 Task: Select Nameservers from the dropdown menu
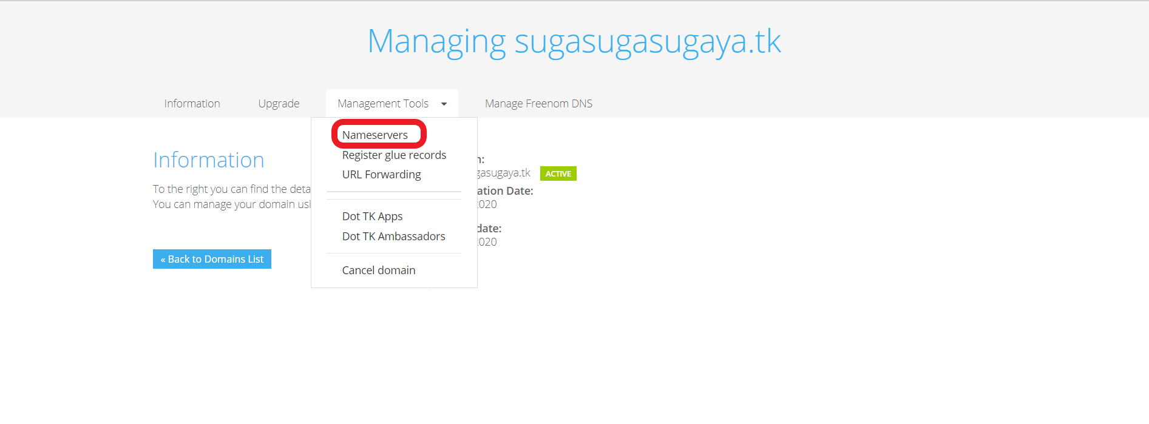(x=375, y=135)
